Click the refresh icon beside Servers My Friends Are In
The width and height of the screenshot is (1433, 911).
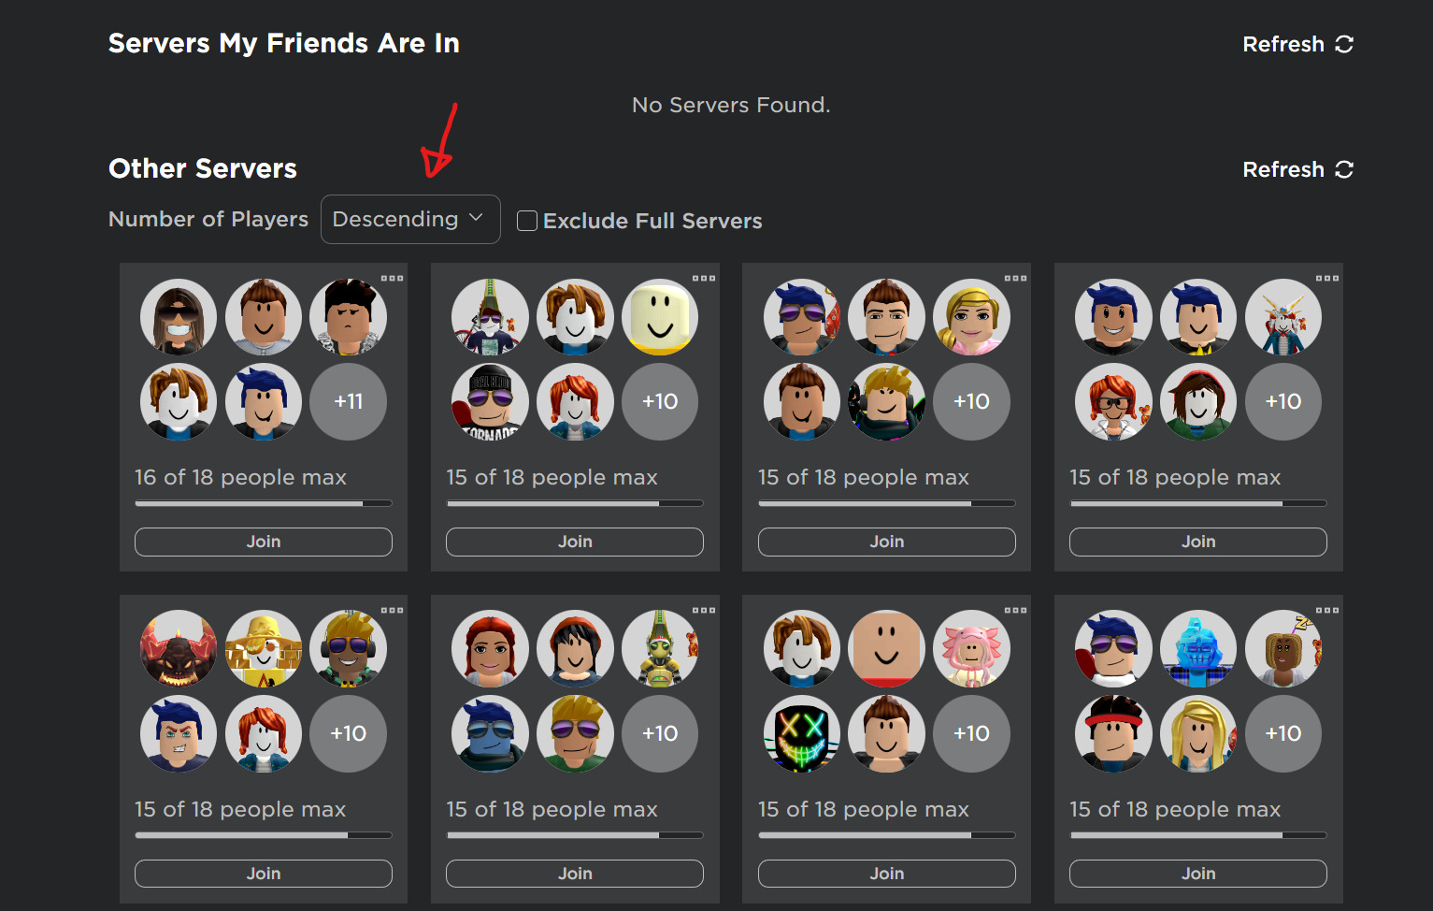pyautogui.click(x=1346, y=43)
